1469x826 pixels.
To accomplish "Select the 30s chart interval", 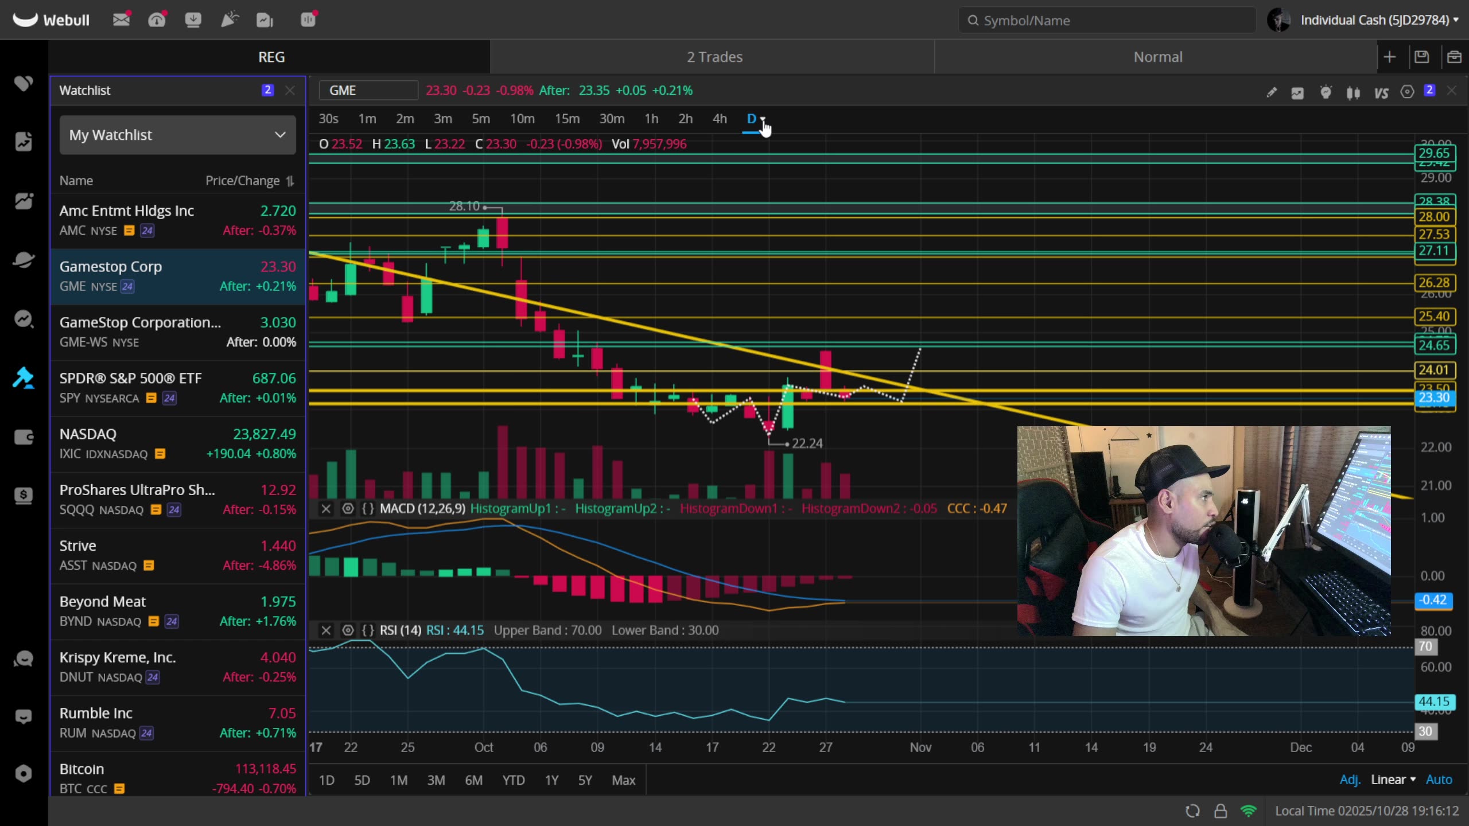I will coord(328,119).
